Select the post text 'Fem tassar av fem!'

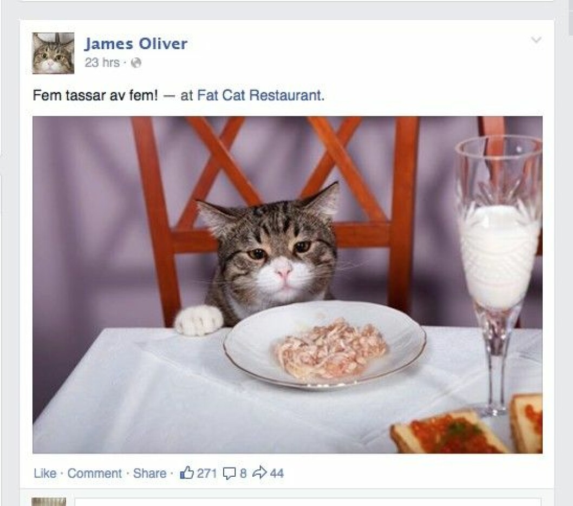tap(95, 95)
